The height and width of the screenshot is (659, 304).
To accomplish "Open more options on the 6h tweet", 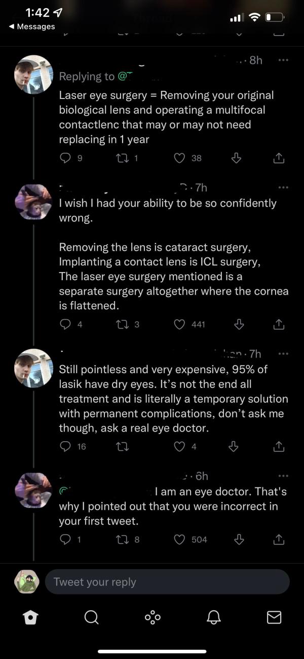I will (x=283, y=476).
